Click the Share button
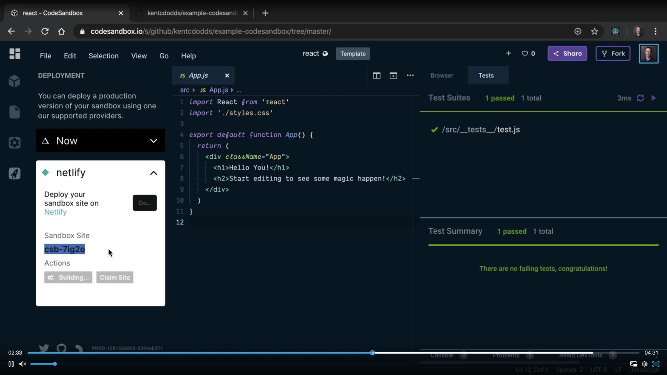The image size is (667, 375). [x=567, y=53]
